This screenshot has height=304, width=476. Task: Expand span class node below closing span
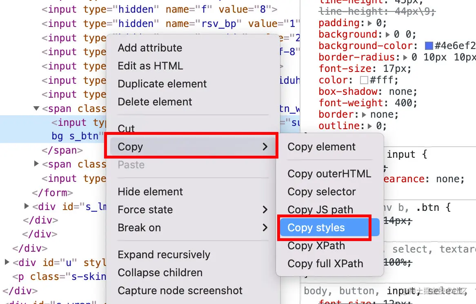[36, 164]
